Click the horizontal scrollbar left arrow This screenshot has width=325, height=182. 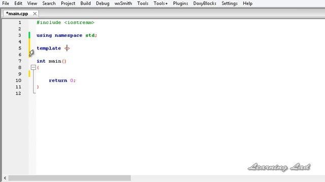(5, 178)
